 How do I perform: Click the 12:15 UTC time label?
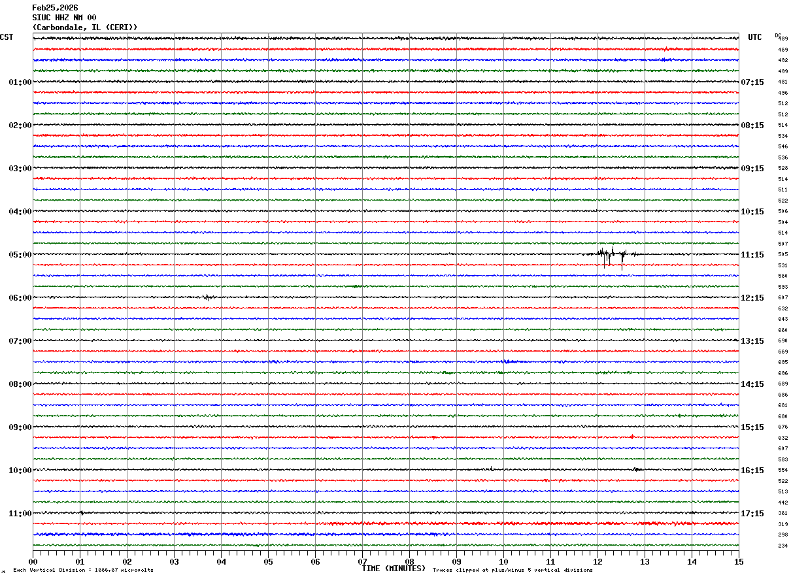(752, 298)
